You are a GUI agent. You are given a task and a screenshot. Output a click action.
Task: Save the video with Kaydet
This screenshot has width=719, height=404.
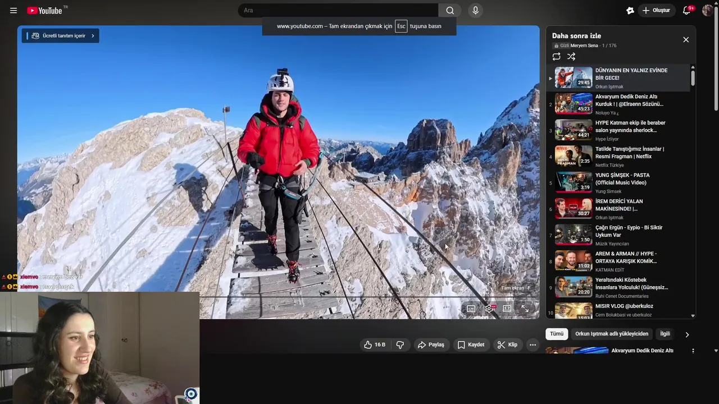[x=471, y=345]
